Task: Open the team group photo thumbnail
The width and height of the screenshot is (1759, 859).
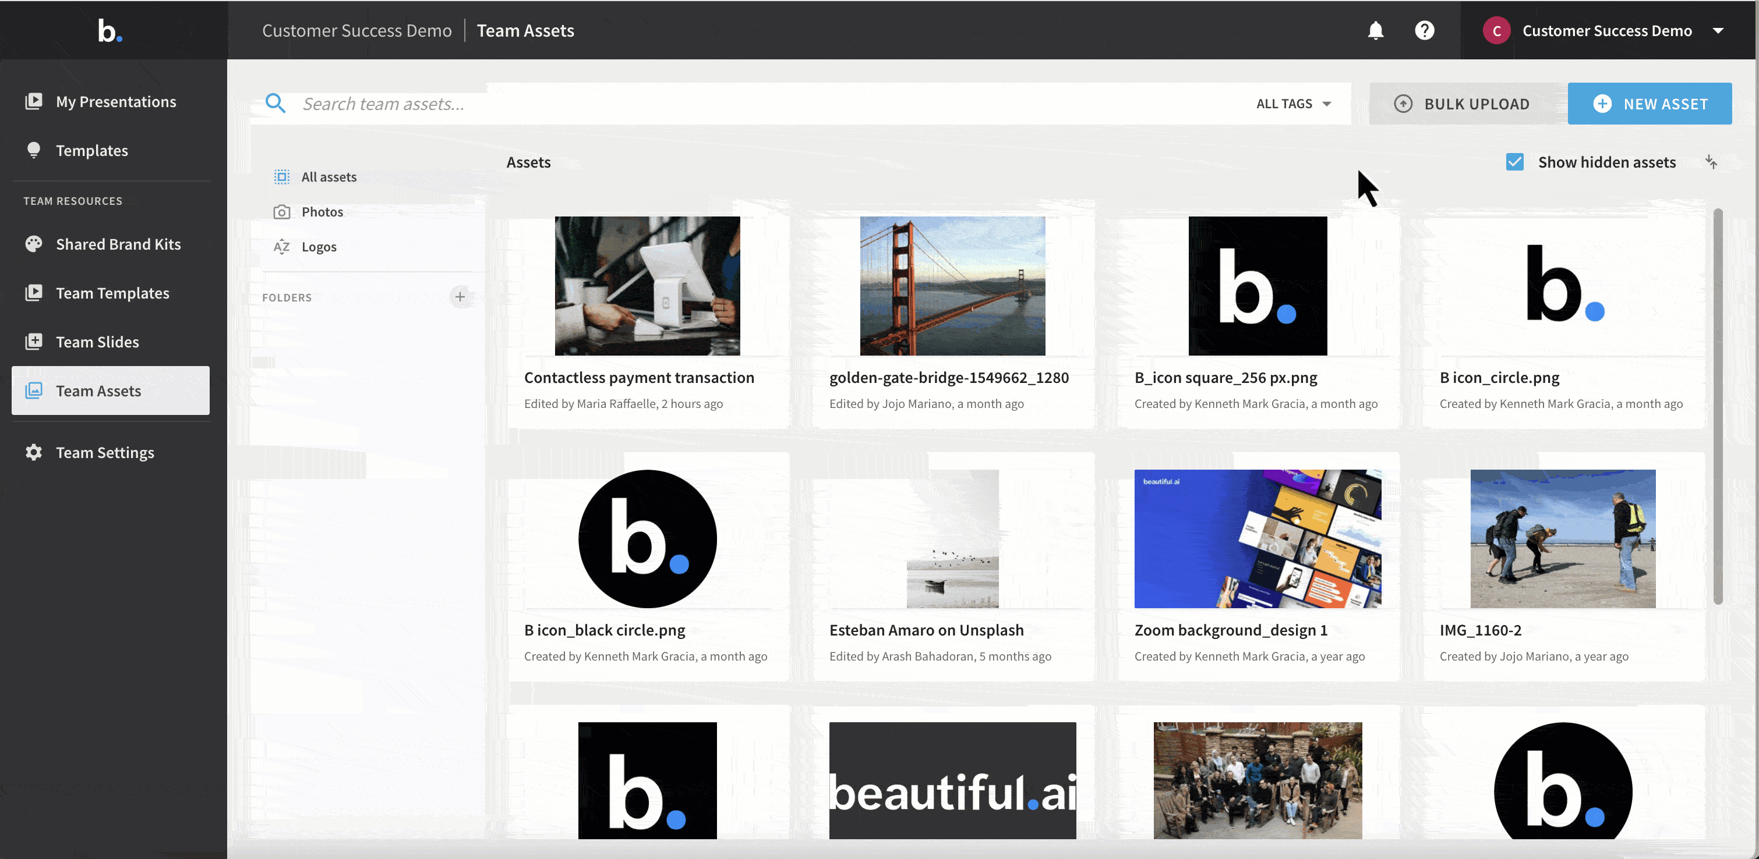Action: [x=1258, y=780]
